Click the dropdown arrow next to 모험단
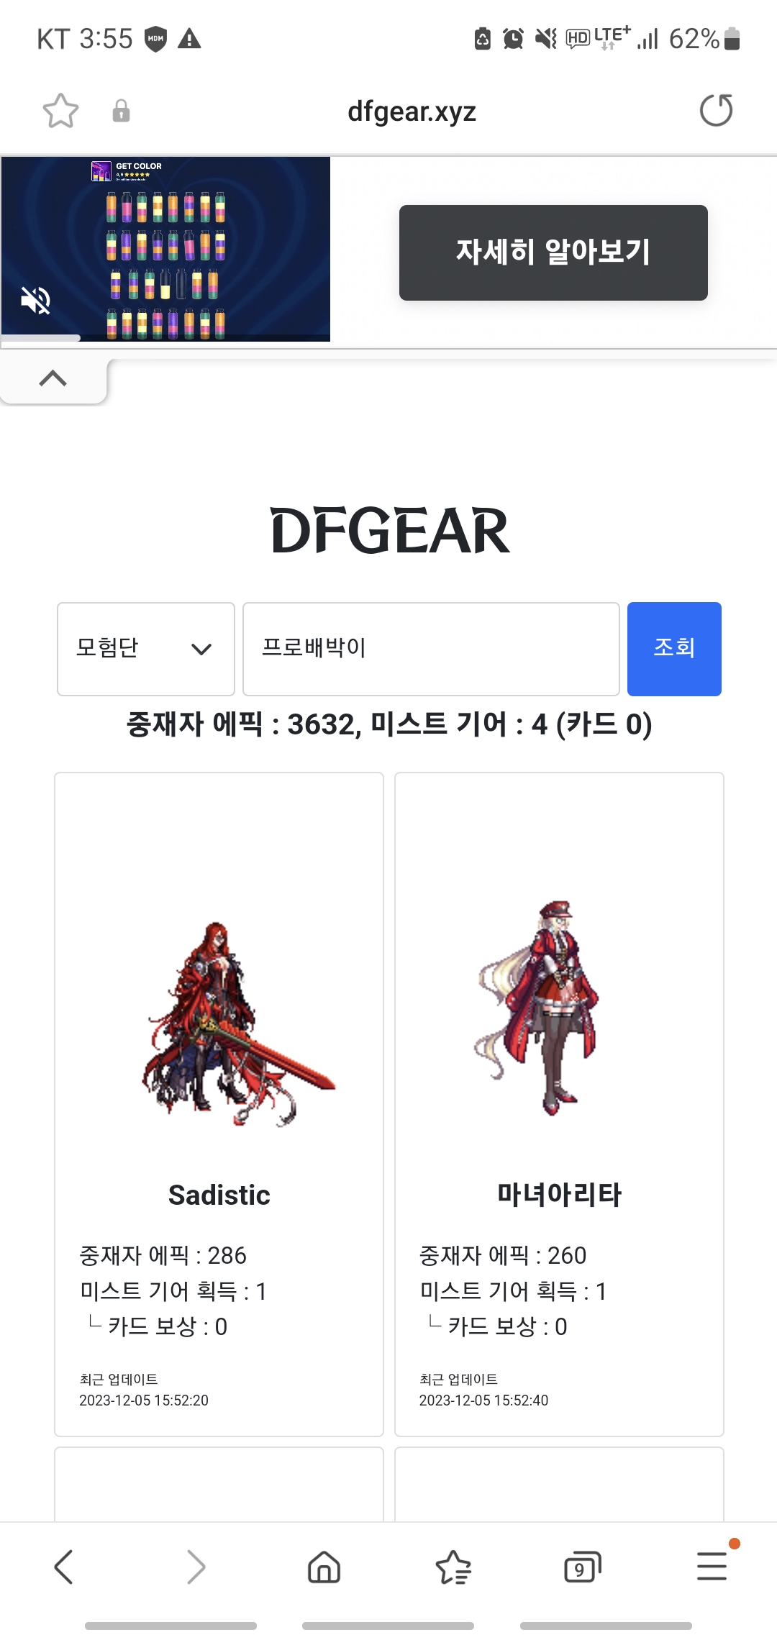Viewport: 777px width, 1640px height. [x=201, y=649]
